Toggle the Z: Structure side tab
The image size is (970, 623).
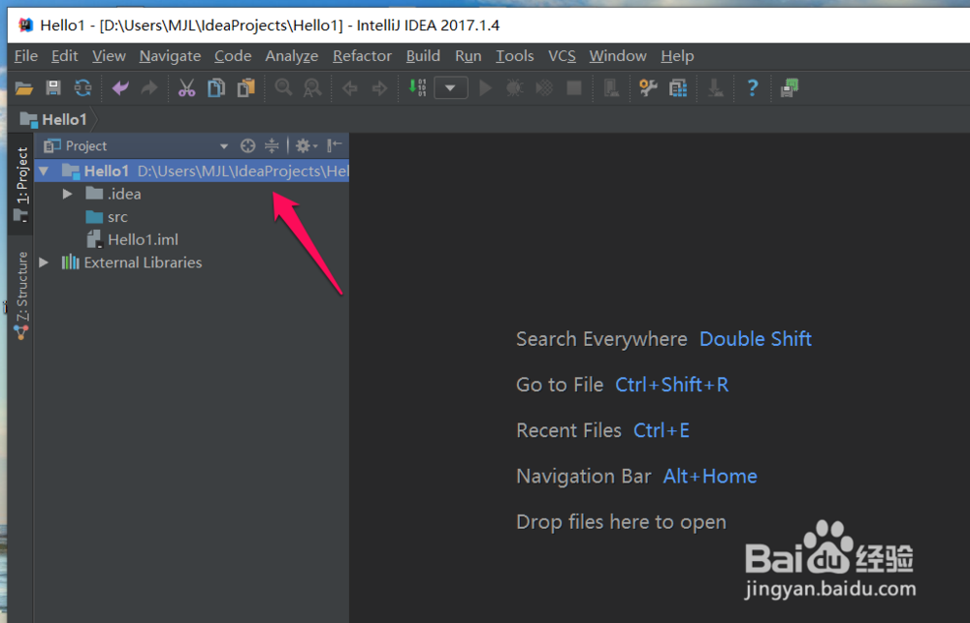pyautogui.click(x=21, y=296)
